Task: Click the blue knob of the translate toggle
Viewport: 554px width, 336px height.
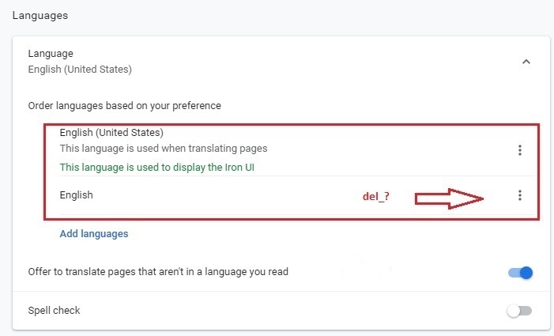Action: click(x=526, y=273)
